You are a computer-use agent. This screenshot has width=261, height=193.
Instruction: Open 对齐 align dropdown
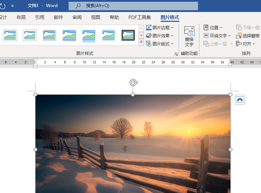(246, 44)
